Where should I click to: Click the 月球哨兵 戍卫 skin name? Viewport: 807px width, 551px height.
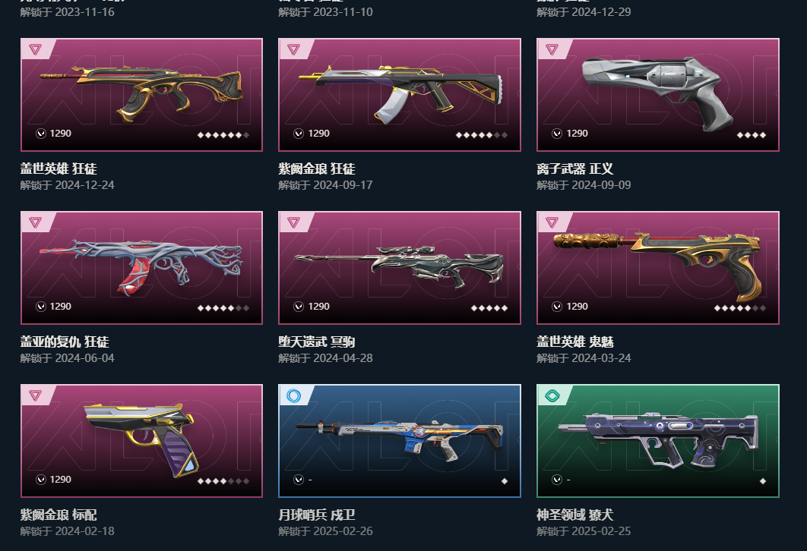[x=317, y=515]
